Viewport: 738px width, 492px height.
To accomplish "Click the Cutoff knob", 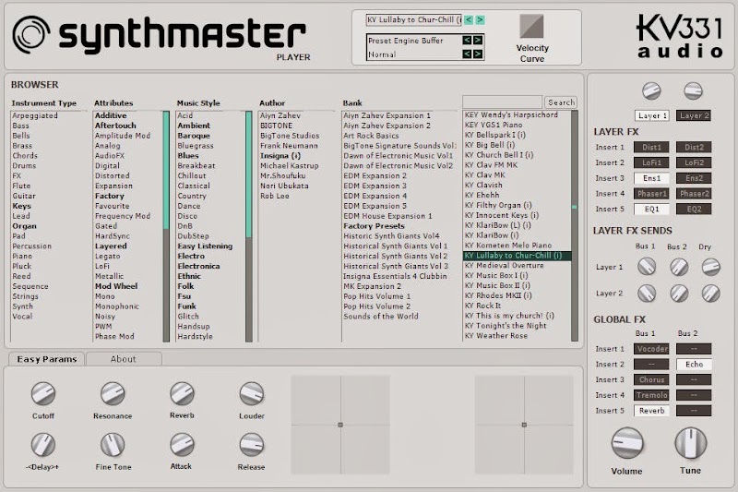I will 43,393.
